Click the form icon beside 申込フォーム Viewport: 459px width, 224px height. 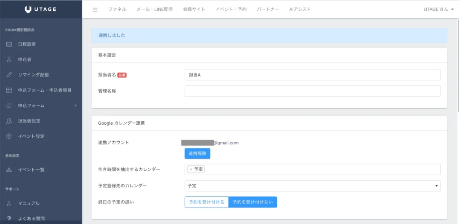(9, 106)
